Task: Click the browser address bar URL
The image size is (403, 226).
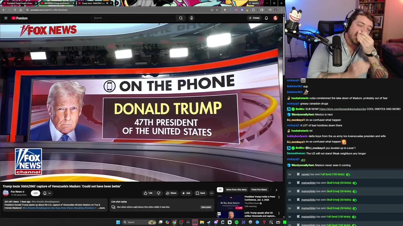Action: 49,10
